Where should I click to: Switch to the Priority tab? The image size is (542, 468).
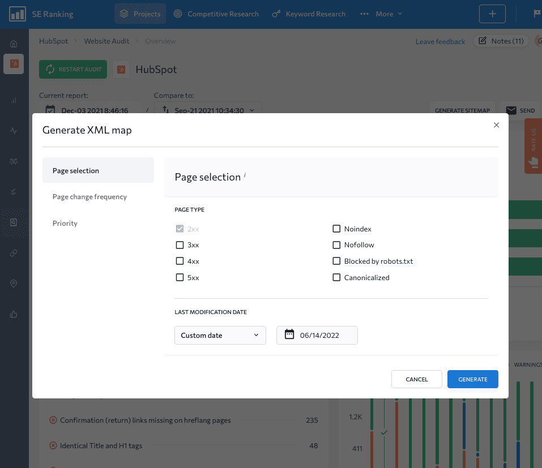click(x=65, y=223)
